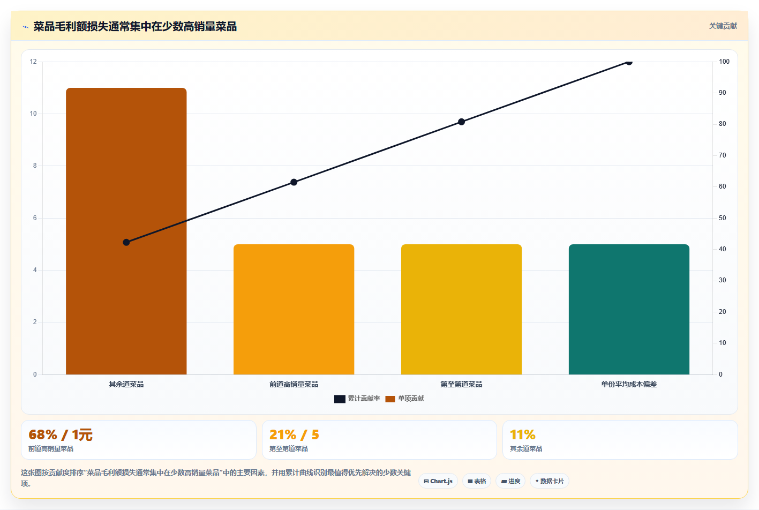This screenshot has height=510, width=759.
Task: Click the line point above 第至第道菜品 bar
Action: (461, 122)
